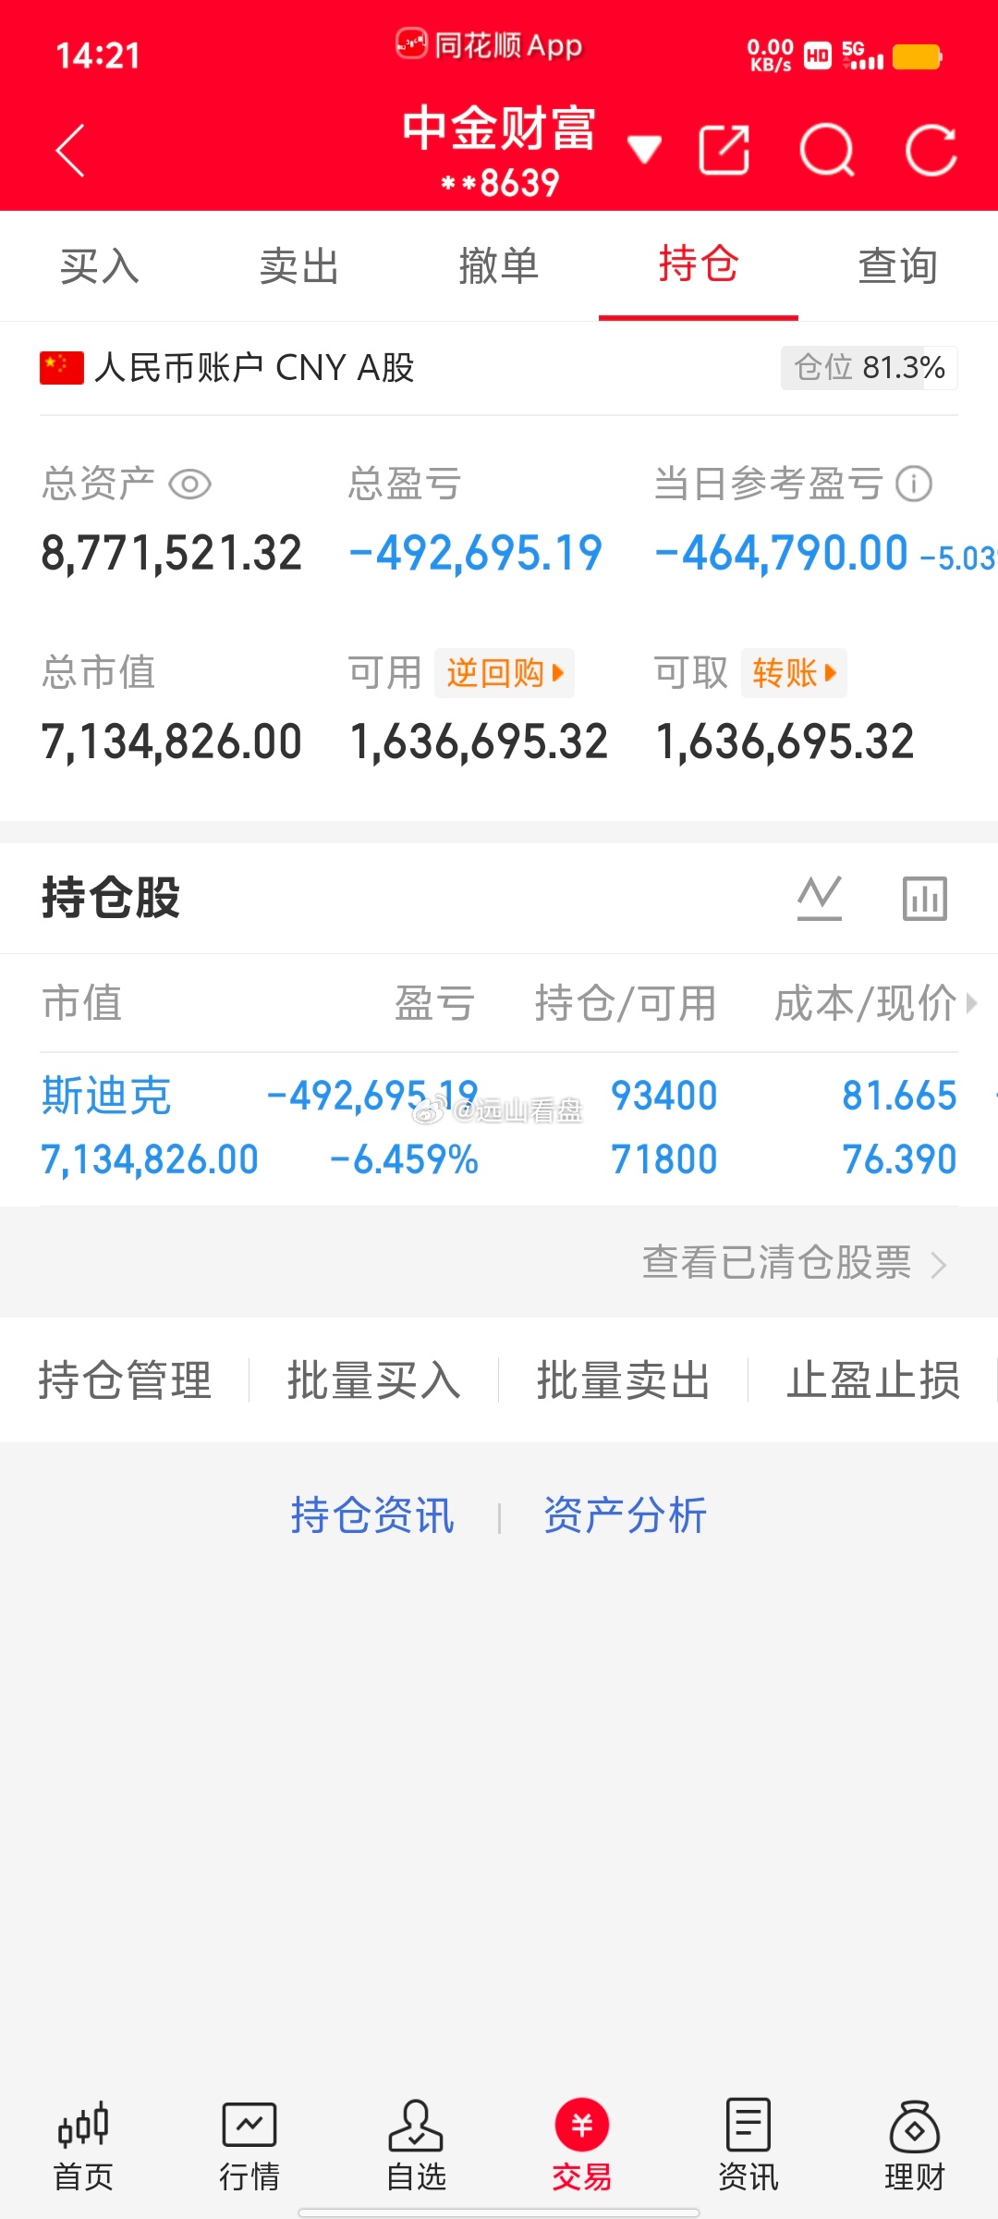Screen dimensions: 998x2219
Task: Sort holdings by 盈亏 column header
Action: (x=434, y=1003)
